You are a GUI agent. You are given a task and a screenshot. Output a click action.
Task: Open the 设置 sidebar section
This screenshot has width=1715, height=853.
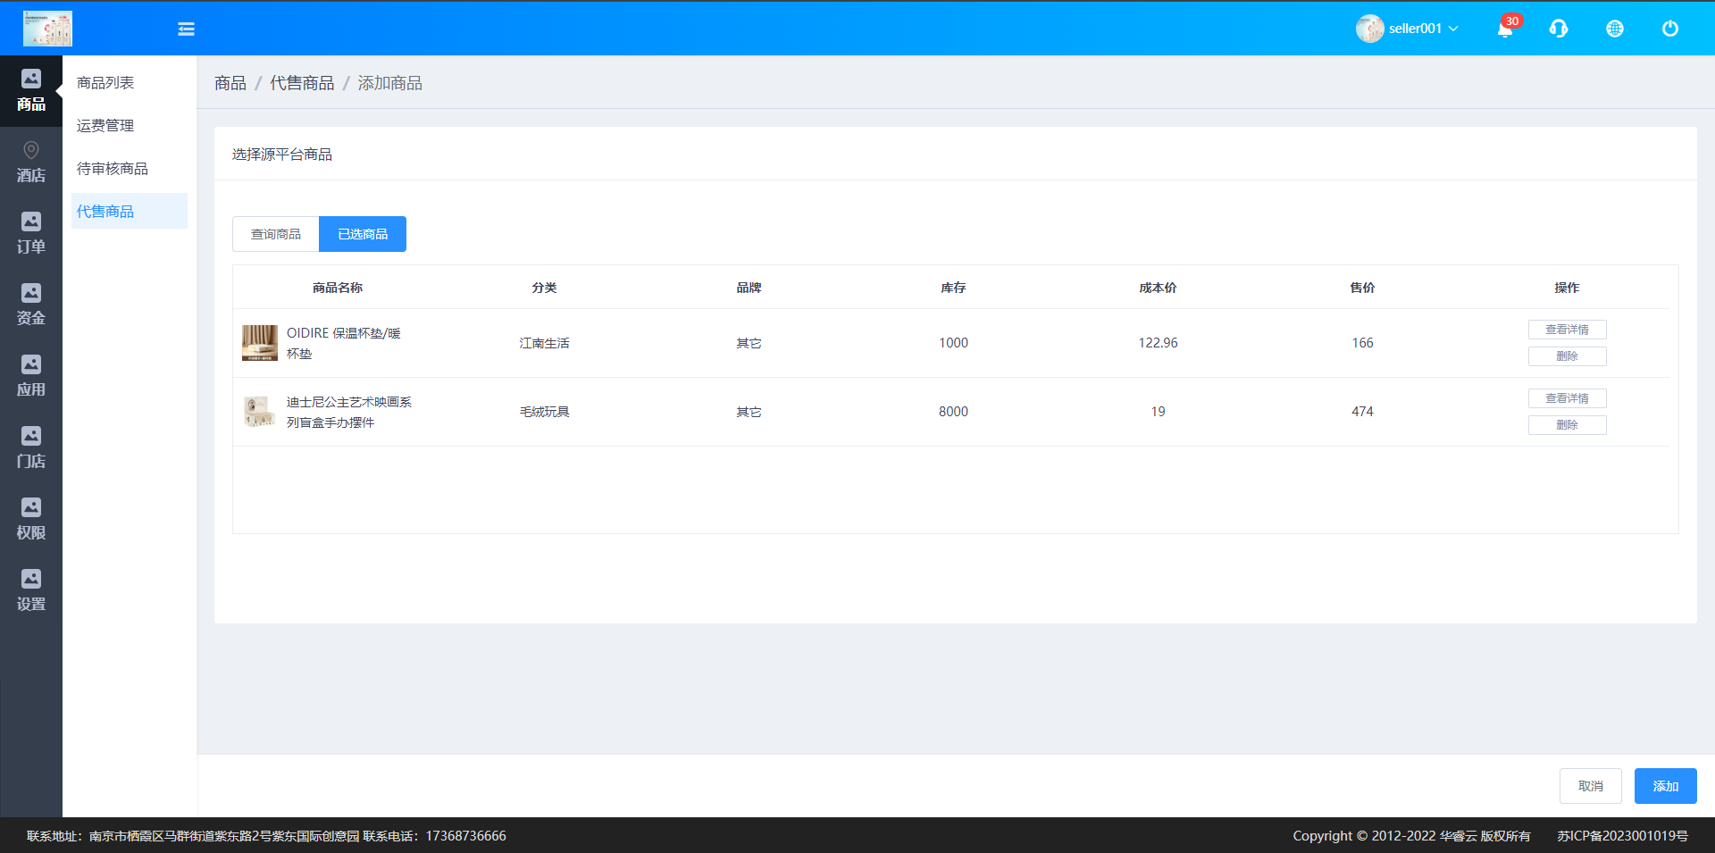[31, 590]
